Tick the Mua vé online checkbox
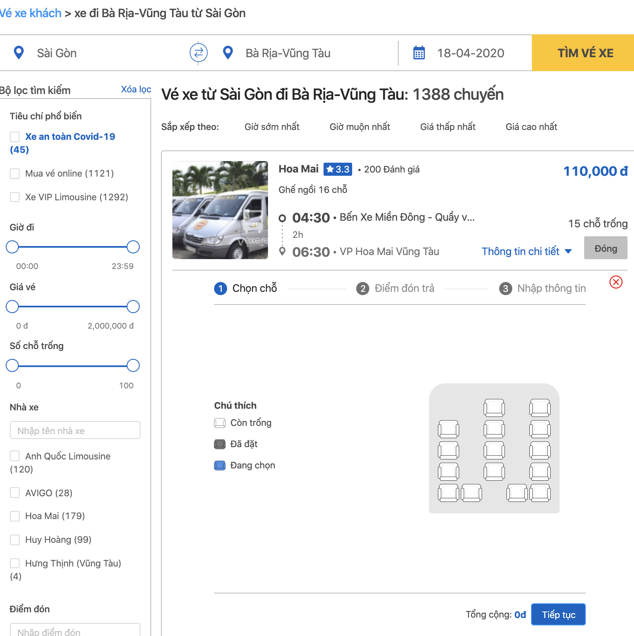This screenshot has width=634, height=636. [15, 173]
